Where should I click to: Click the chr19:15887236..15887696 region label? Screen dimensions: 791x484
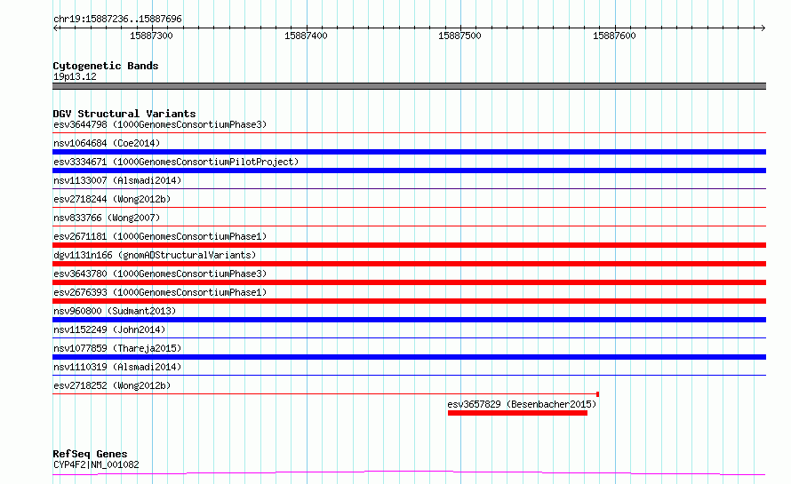point(117,19)
